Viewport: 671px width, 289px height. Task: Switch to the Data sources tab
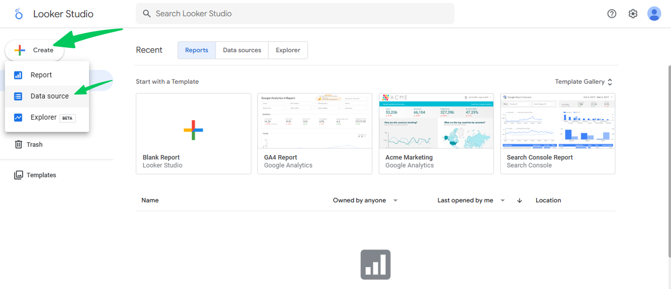(x=242, y=50)
